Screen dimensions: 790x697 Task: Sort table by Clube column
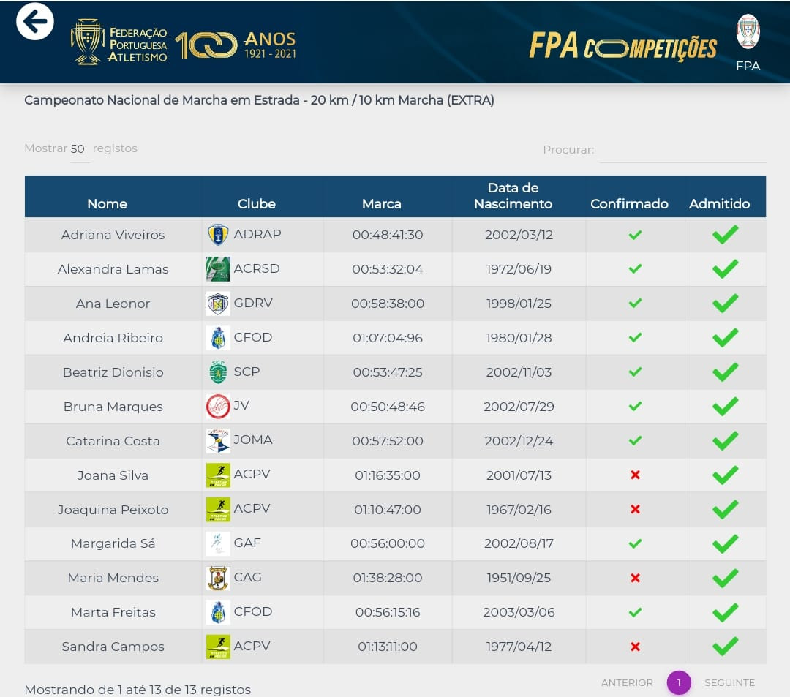click(x=257, y=203)
